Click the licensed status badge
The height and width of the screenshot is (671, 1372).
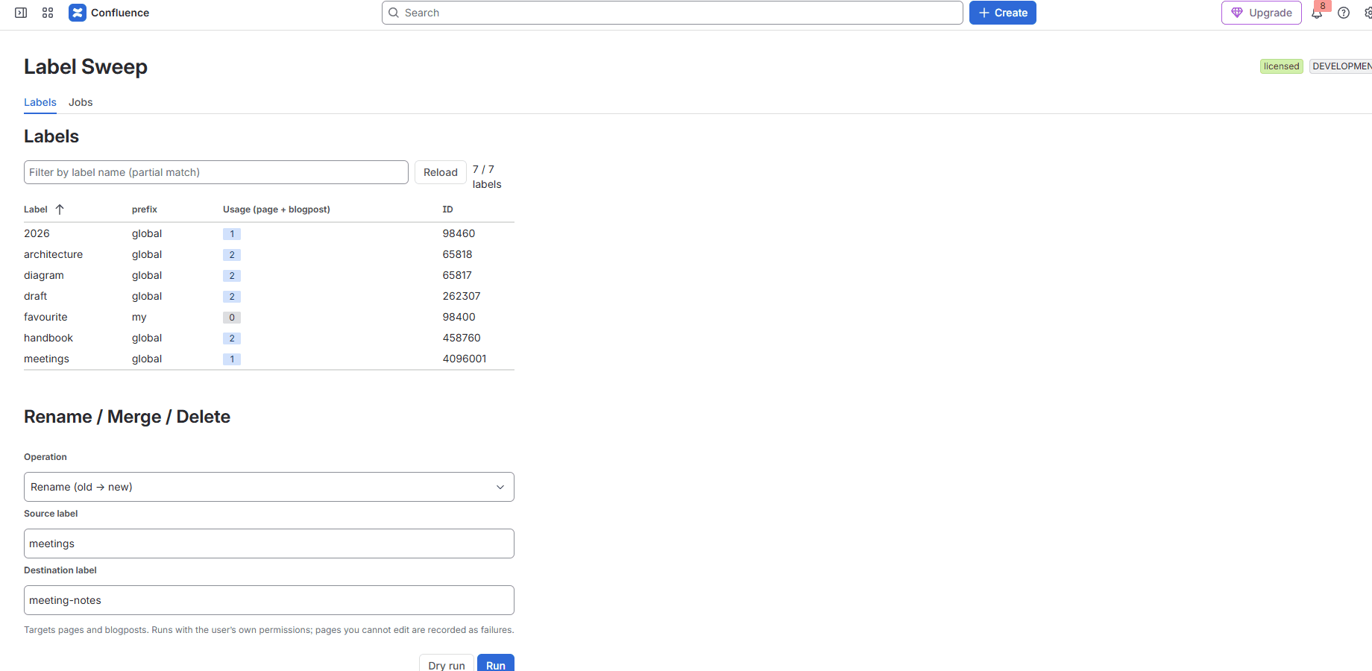[x=1281, y=66]
